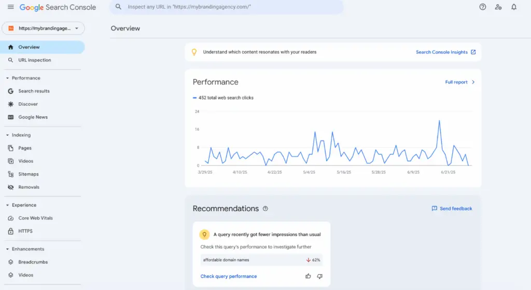Click the Send feedback speech bubble icon
The height and width of the screenshot is (290, 531).
[434, 209]
